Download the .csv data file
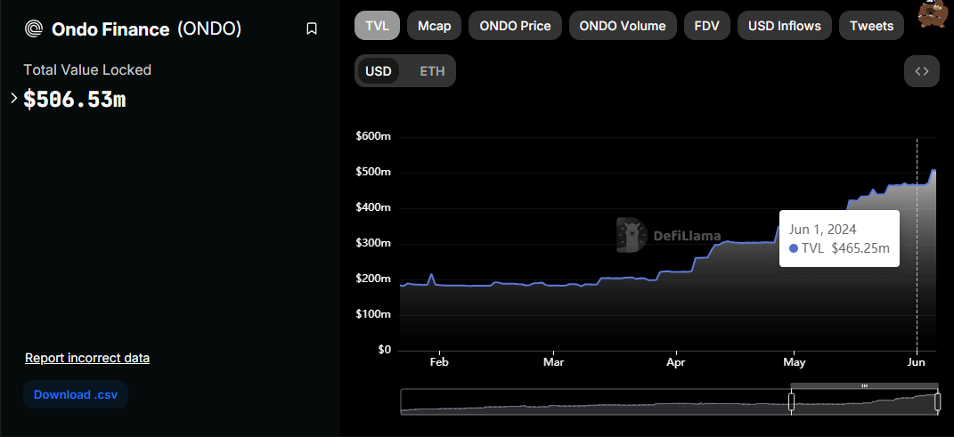954x437 pixels. click(x=76, y=394)
